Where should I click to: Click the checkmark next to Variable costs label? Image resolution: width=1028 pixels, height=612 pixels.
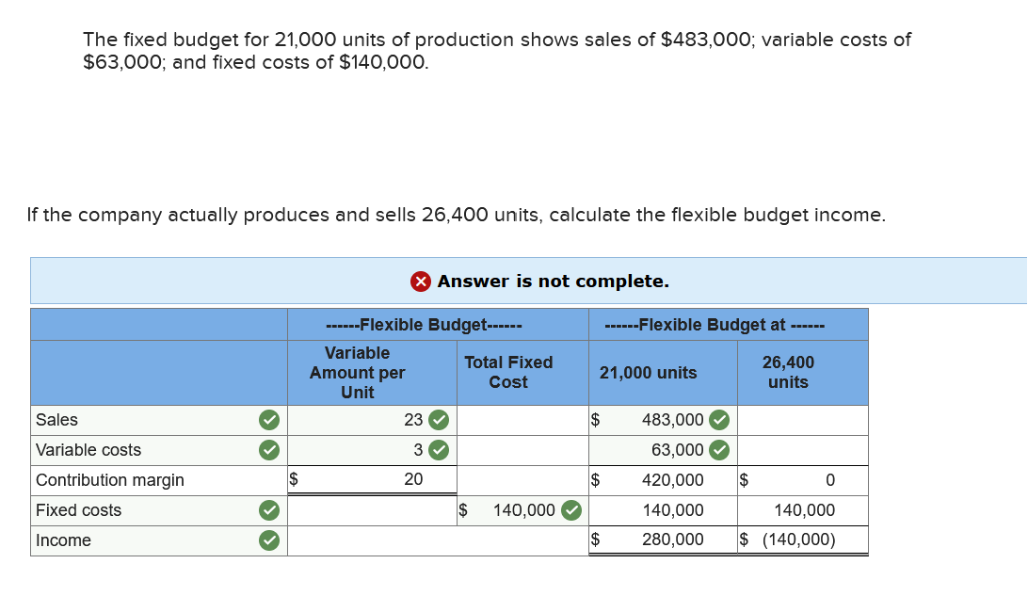click(269, 450)
